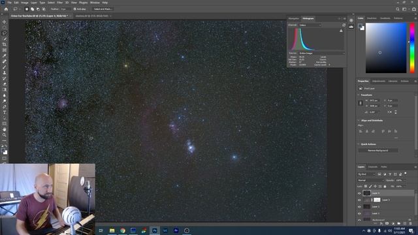The height and width of the screenshot is (235, 418).
Task: Select the Eyedropper tool
Action: (x=5, y=55)
